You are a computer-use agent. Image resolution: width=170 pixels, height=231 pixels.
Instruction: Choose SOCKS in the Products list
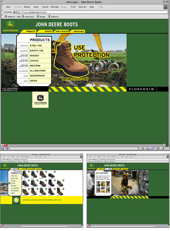34,81
